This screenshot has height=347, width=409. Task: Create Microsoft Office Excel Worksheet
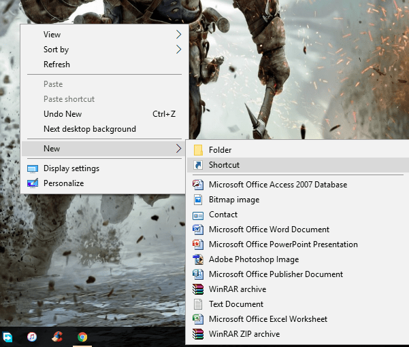[x=298, y=319]
